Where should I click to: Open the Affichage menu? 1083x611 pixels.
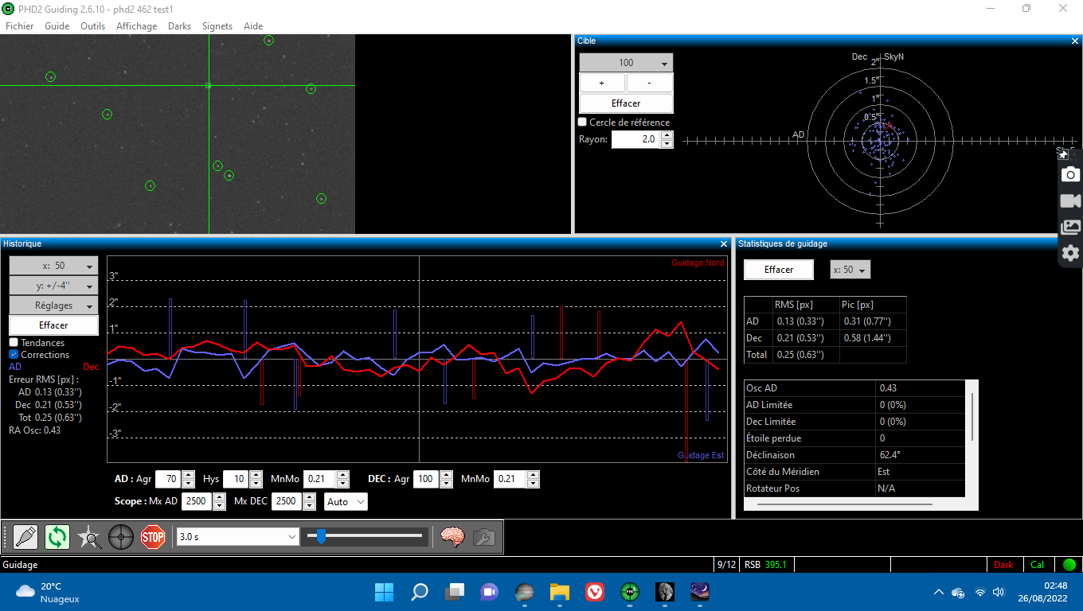point(137,26)
